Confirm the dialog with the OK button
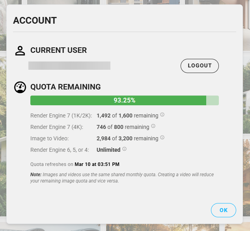Viewport: 250px width, 231px height. [224, 210]
